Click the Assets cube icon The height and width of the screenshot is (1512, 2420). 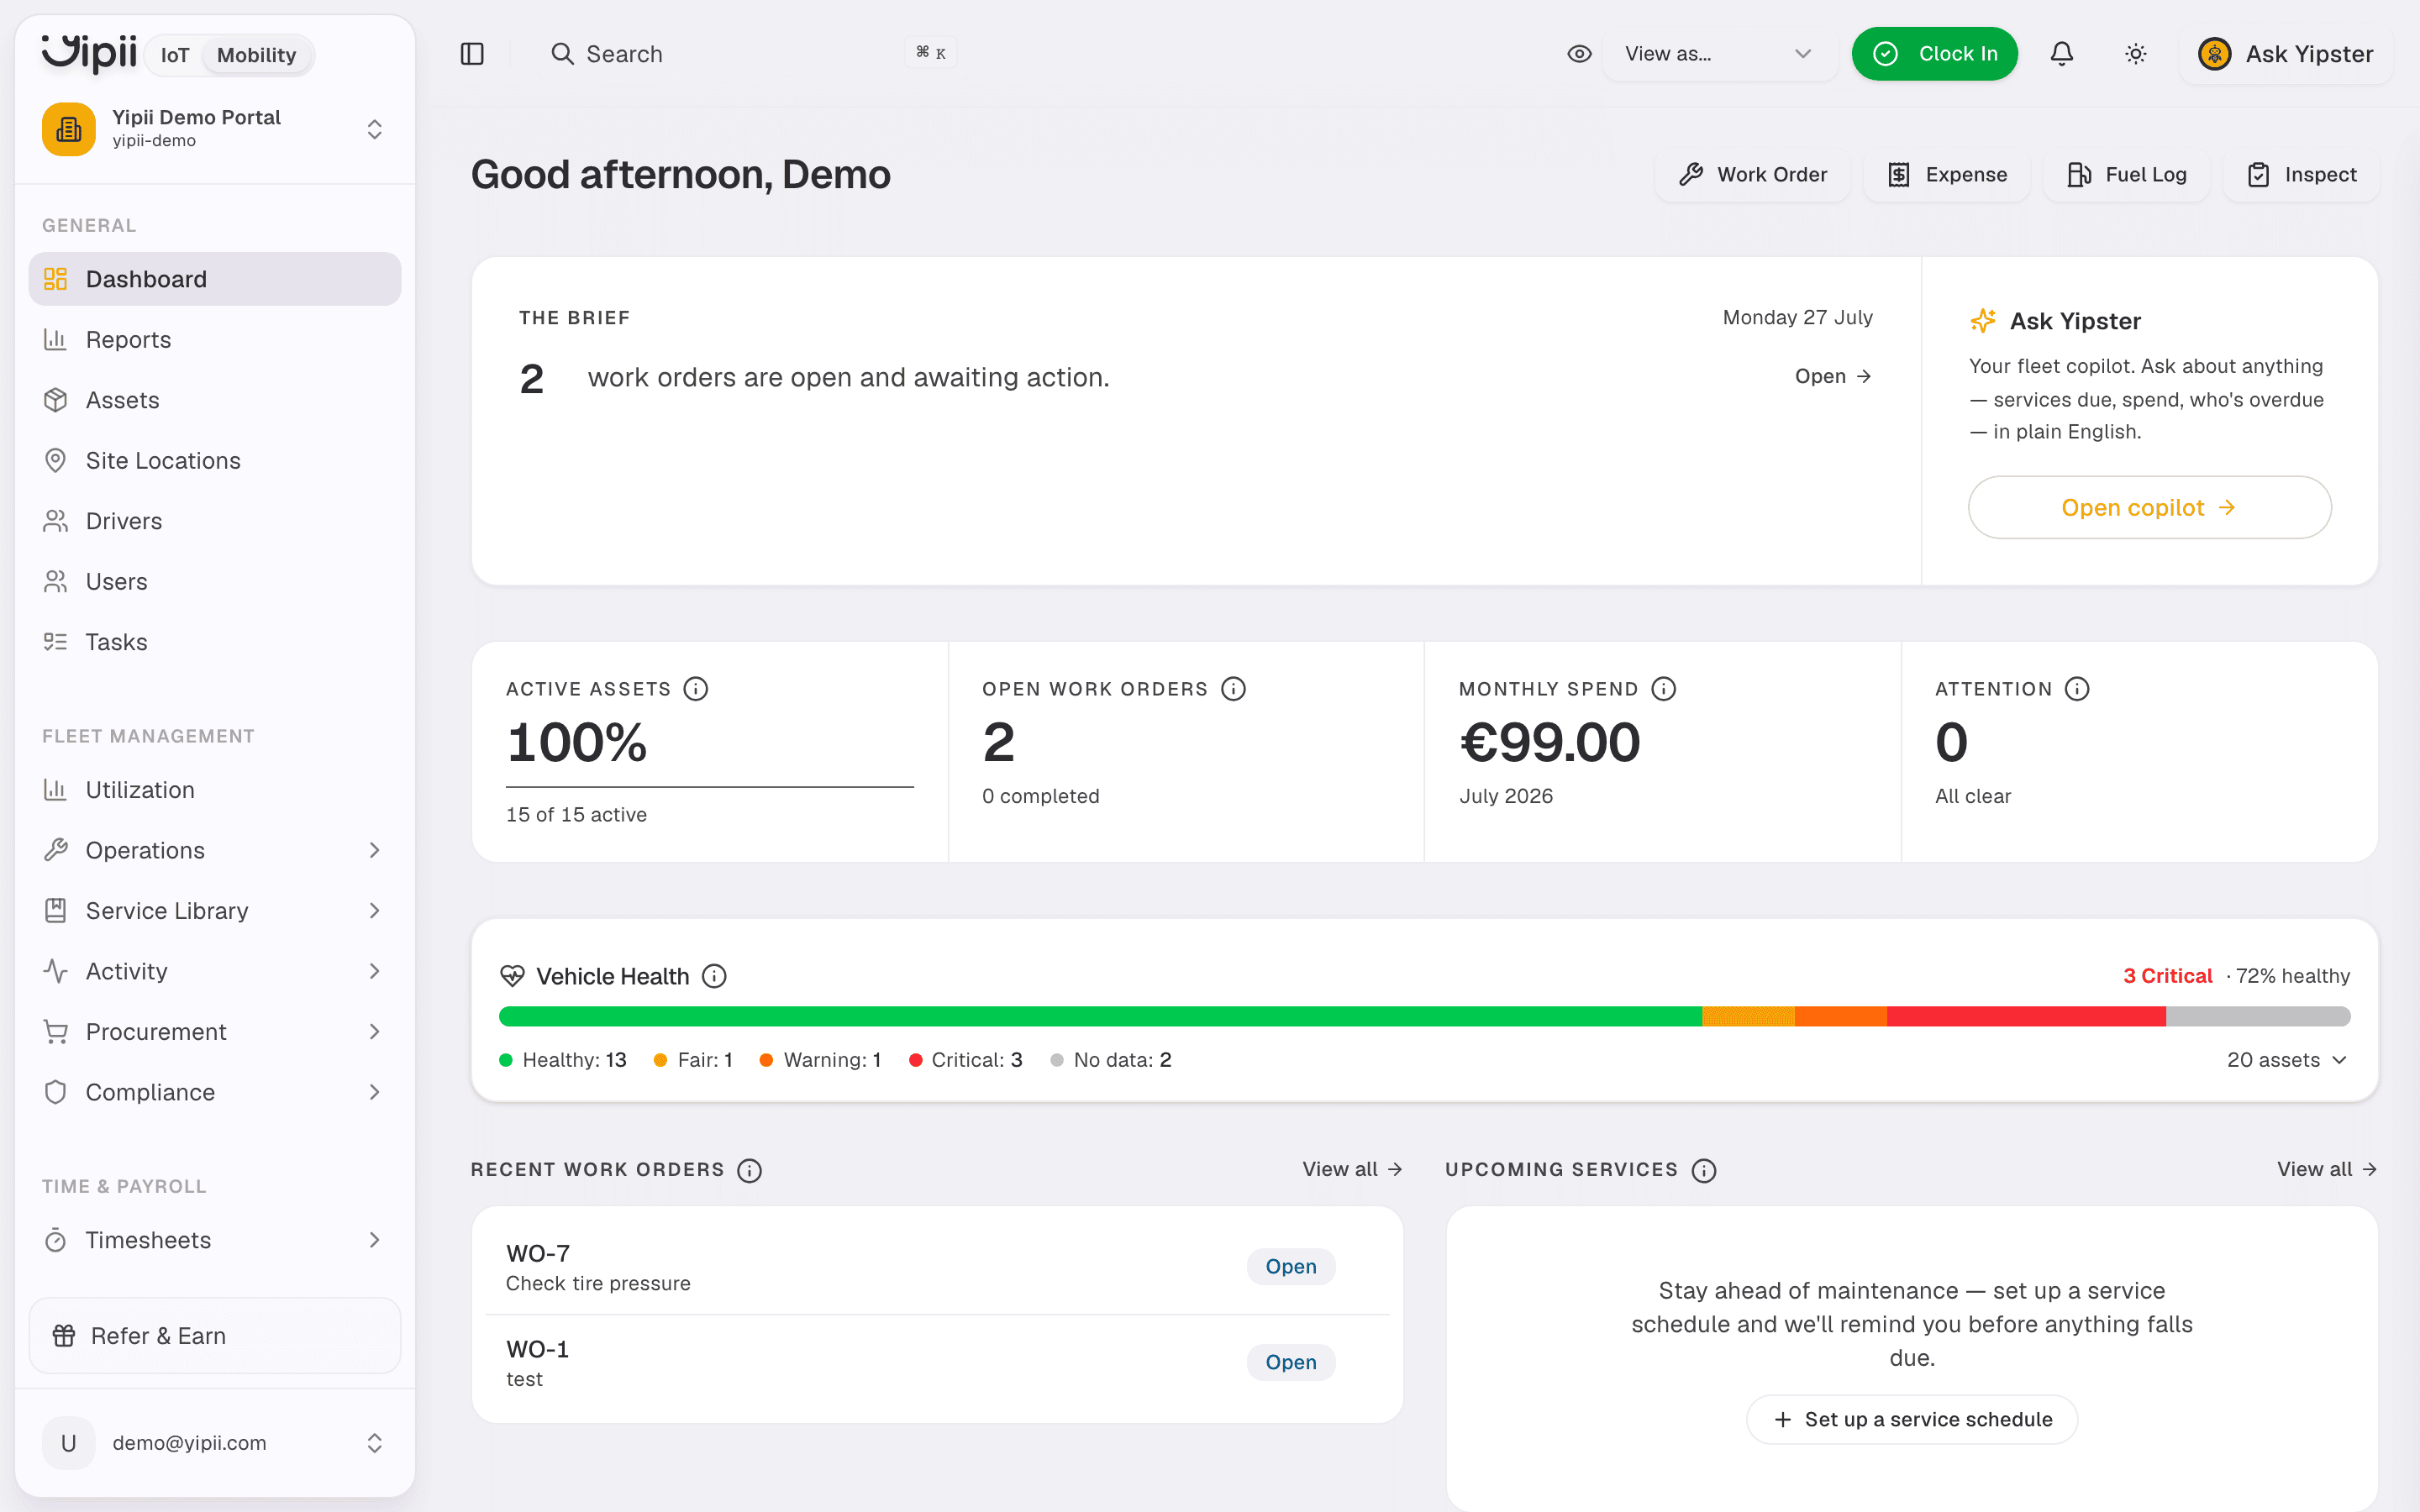click(56, 400)
